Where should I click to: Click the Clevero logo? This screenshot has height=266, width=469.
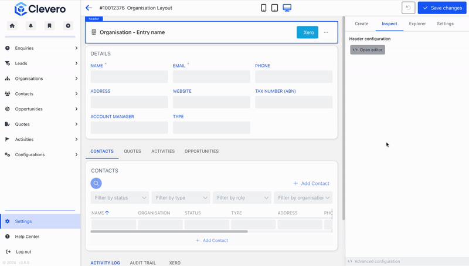(40, 9)
